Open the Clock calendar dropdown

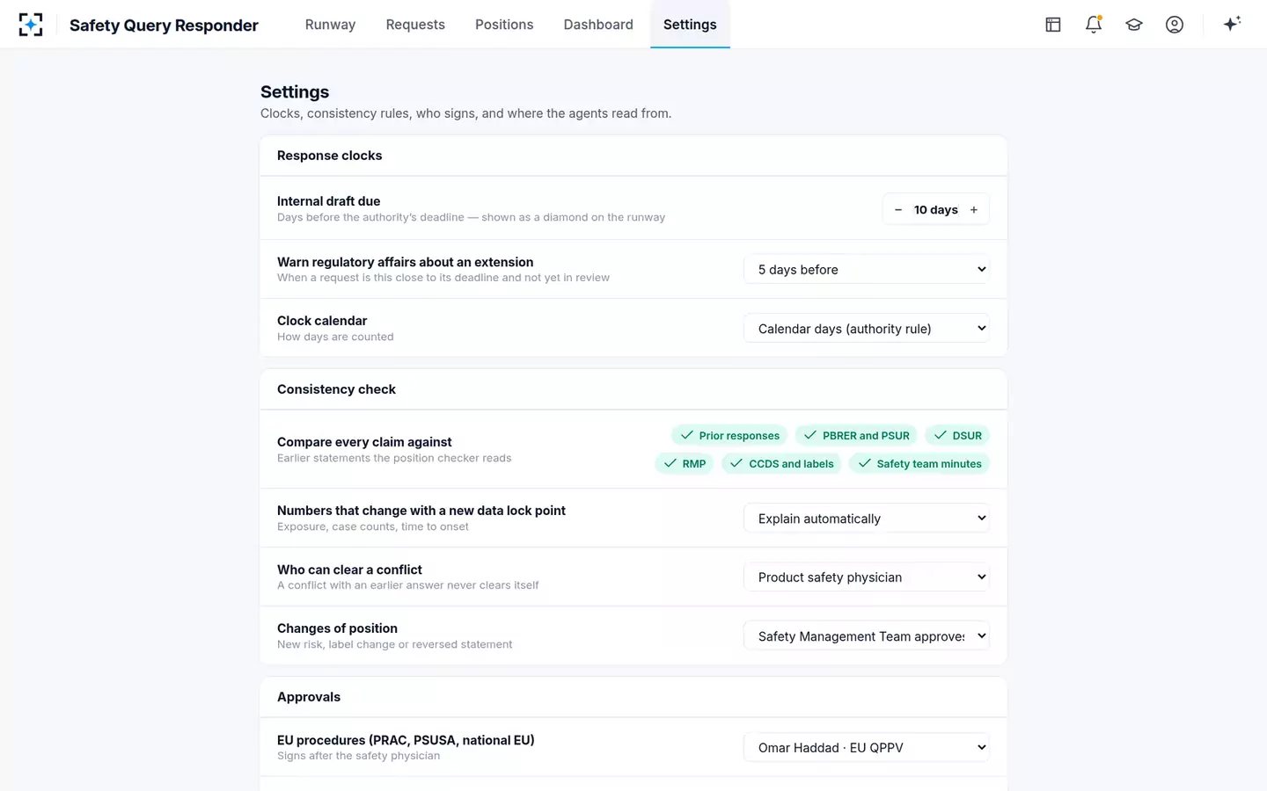click(867, 329)
